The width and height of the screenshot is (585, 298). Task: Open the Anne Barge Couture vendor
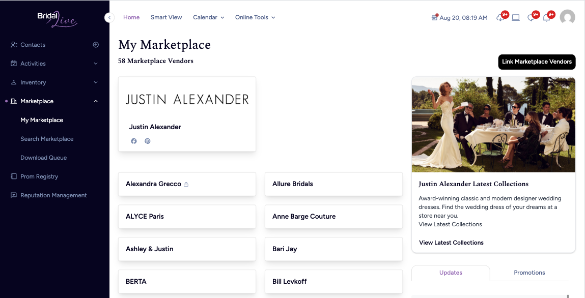[x=333, y=217]
